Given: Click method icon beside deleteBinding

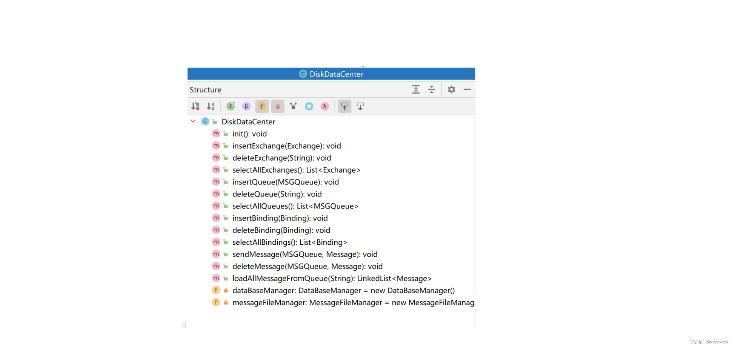Looking at the screenshot, I should pyautogui.click(x=216, y=230).
